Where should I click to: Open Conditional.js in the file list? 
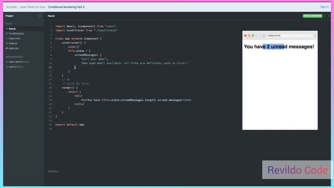click(x=16, y=33)
